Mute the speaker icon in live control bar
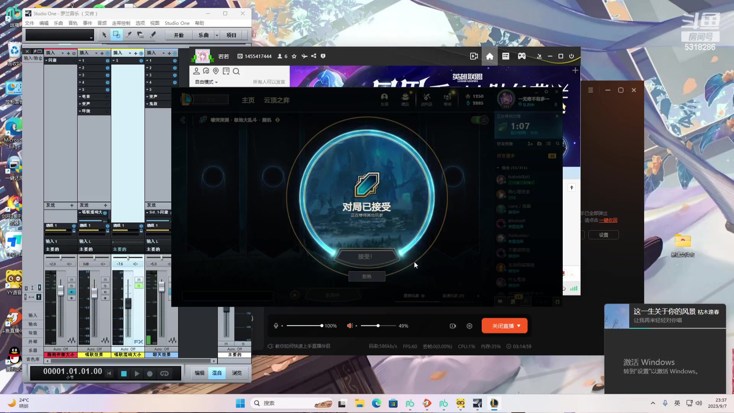Image resolution: width=734 pixels, height=413 pixels. [x=350, y=326]
